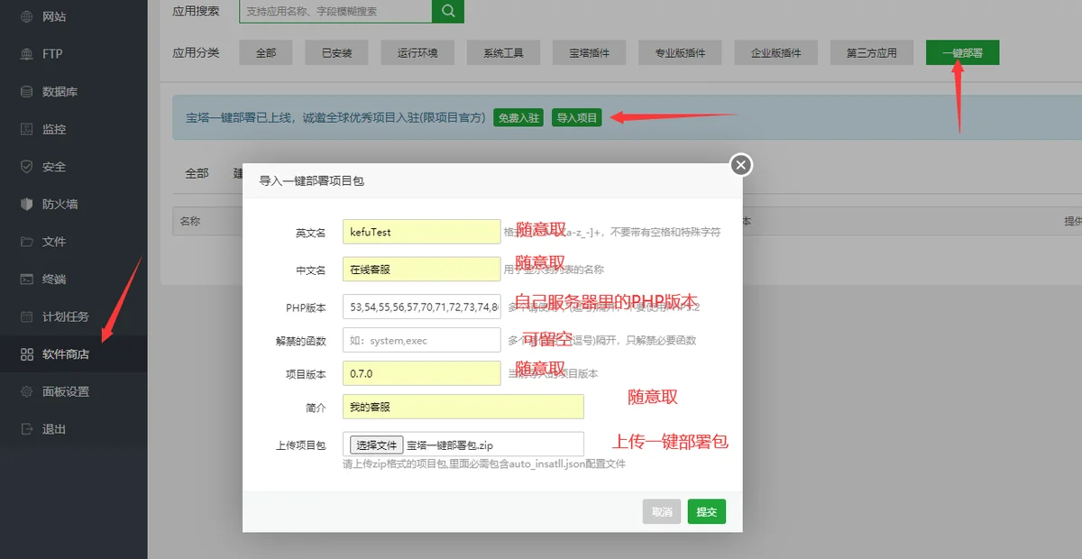The width and height of the screenshot is (1082, 559).
Task: Select the 全部 app category
Action: click(266, 52)
